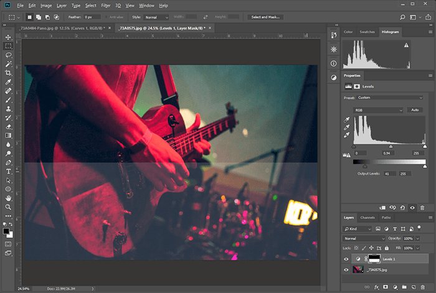Click the reset adjustment icon in Properties
This screenshot has height=293, width=436.
coord(402,207)
